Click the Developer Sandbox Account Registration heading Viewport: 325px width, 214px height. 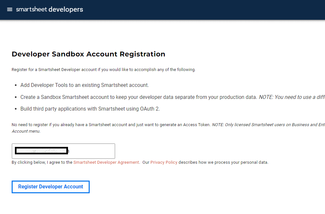click(88, 54)
